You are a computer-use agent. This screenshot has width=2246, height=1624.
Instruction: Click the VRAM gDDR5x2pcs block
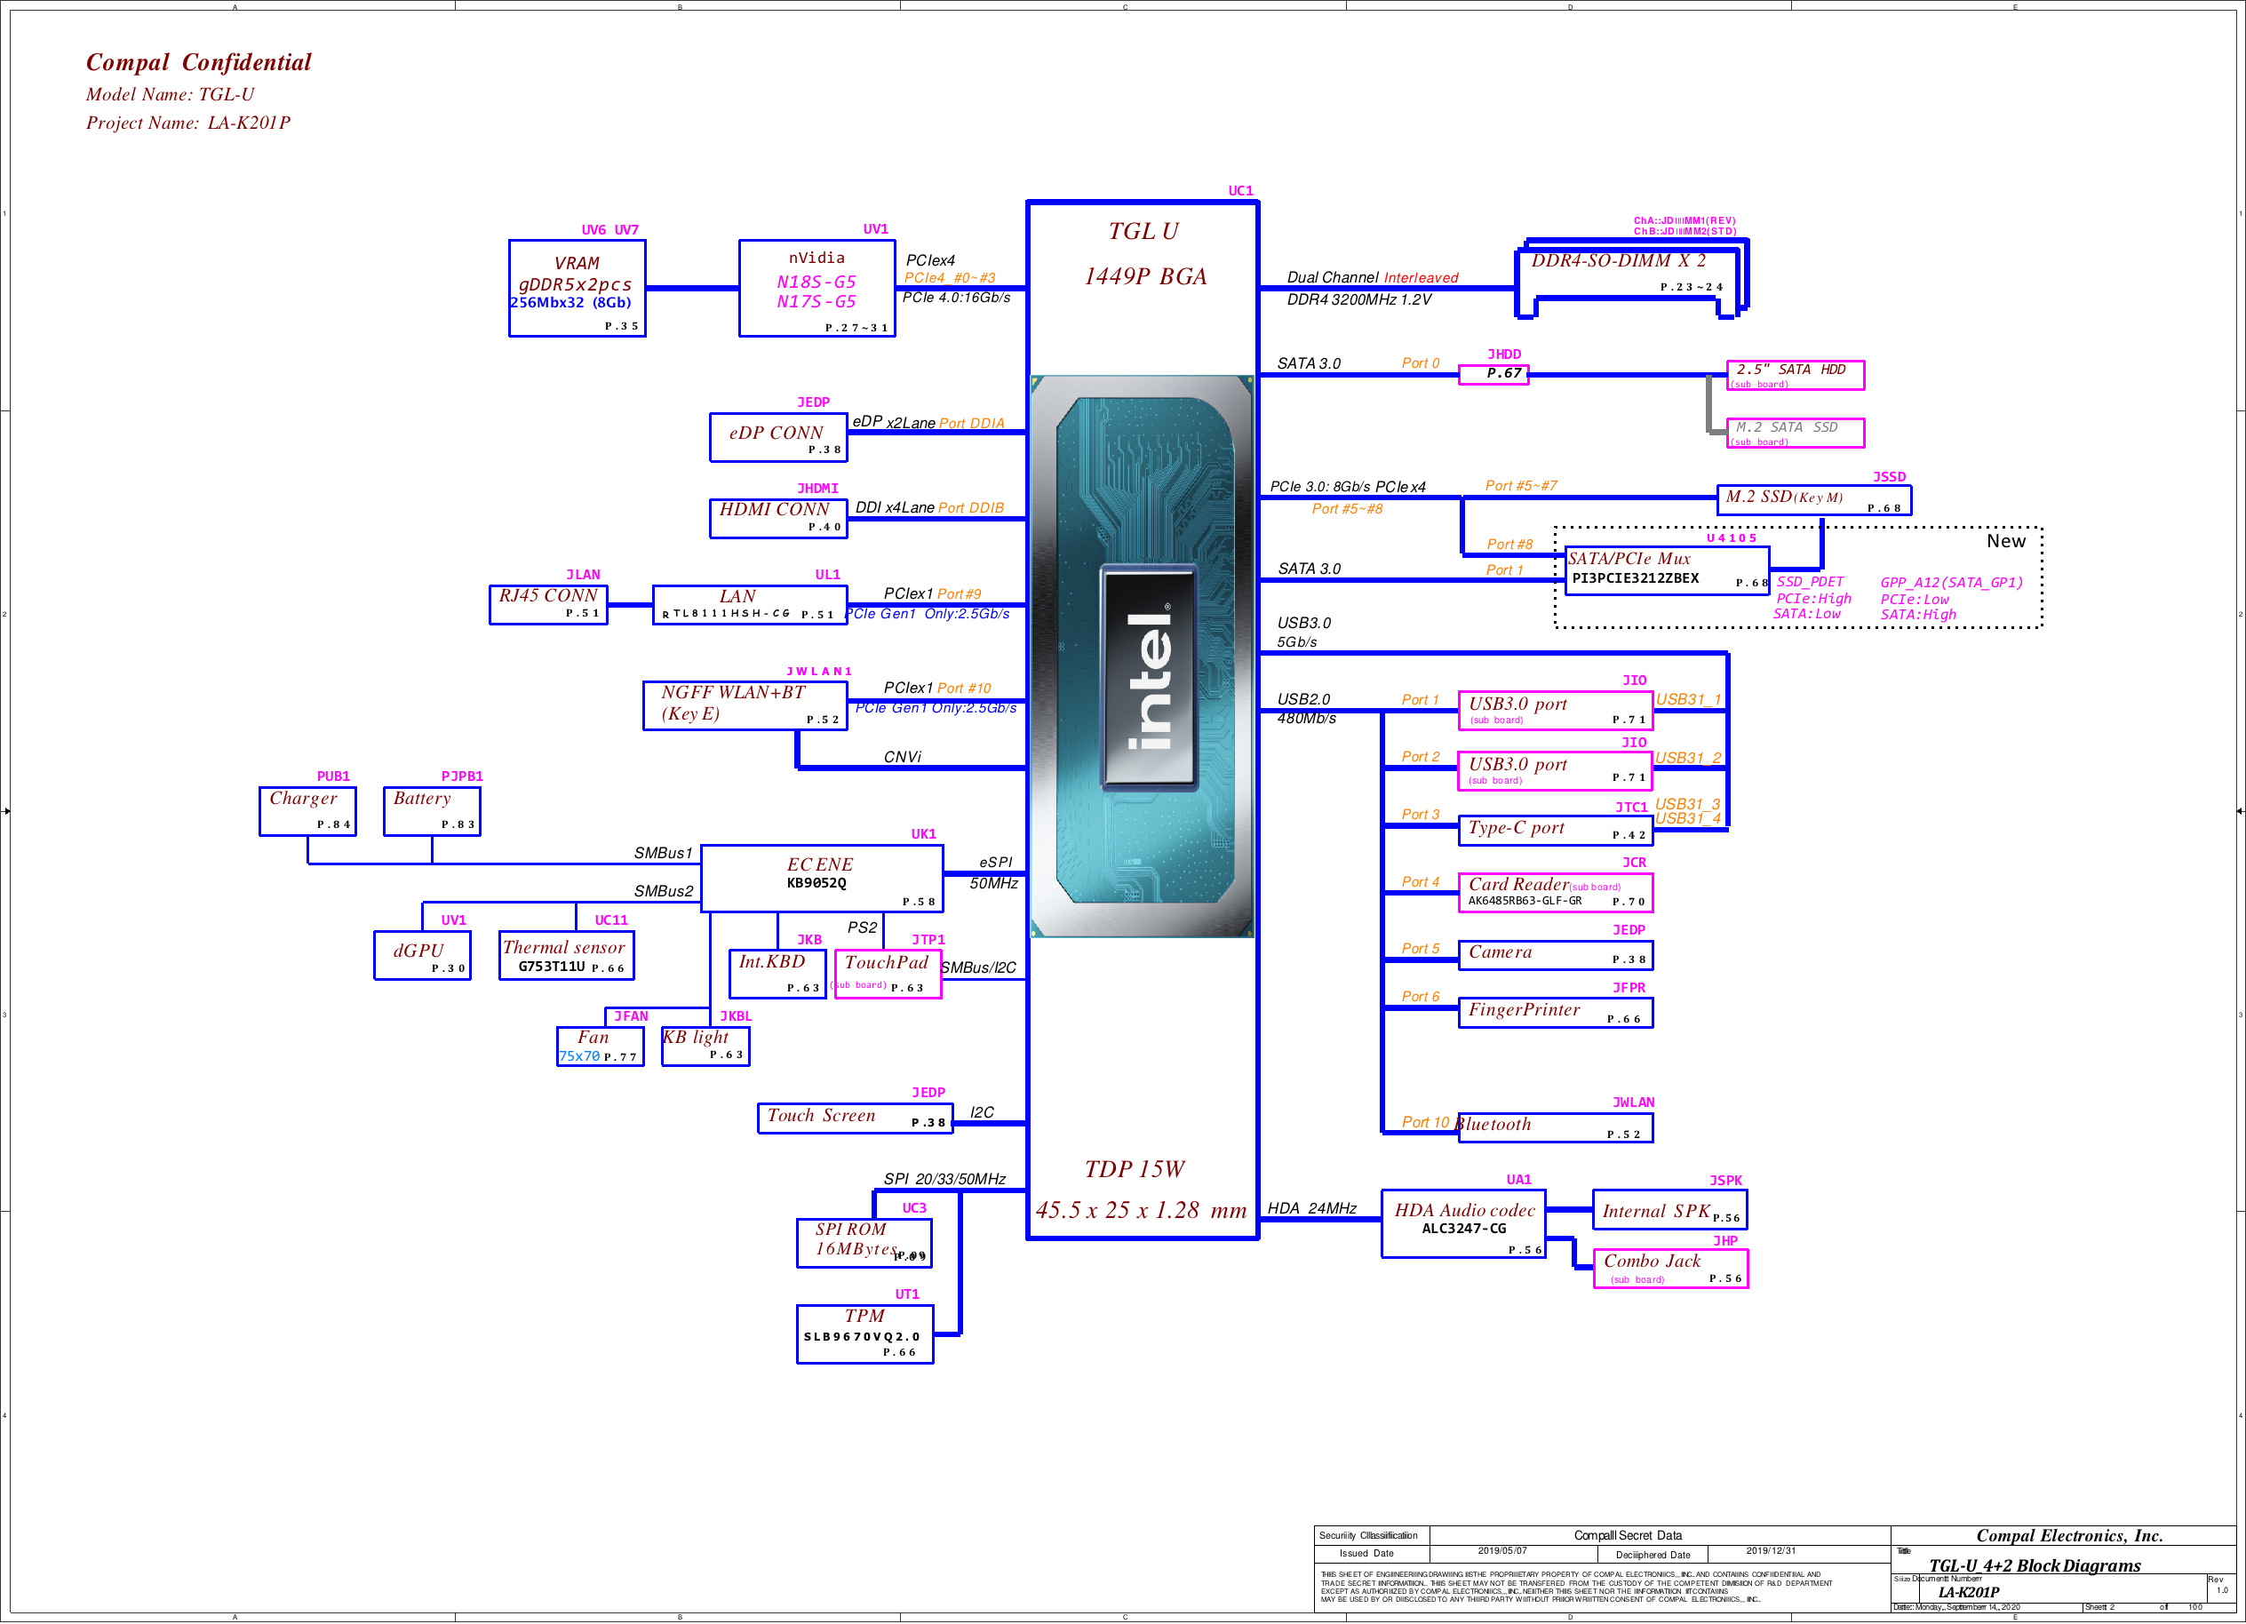577,288
